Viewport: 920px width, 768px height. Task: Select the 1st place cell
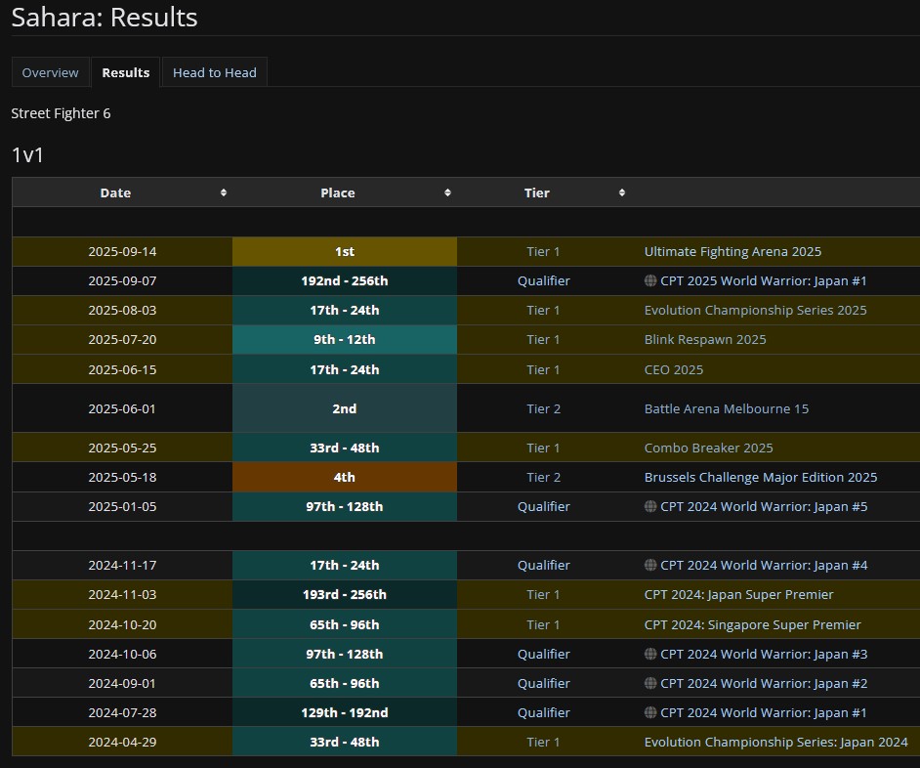coord(345,251)
